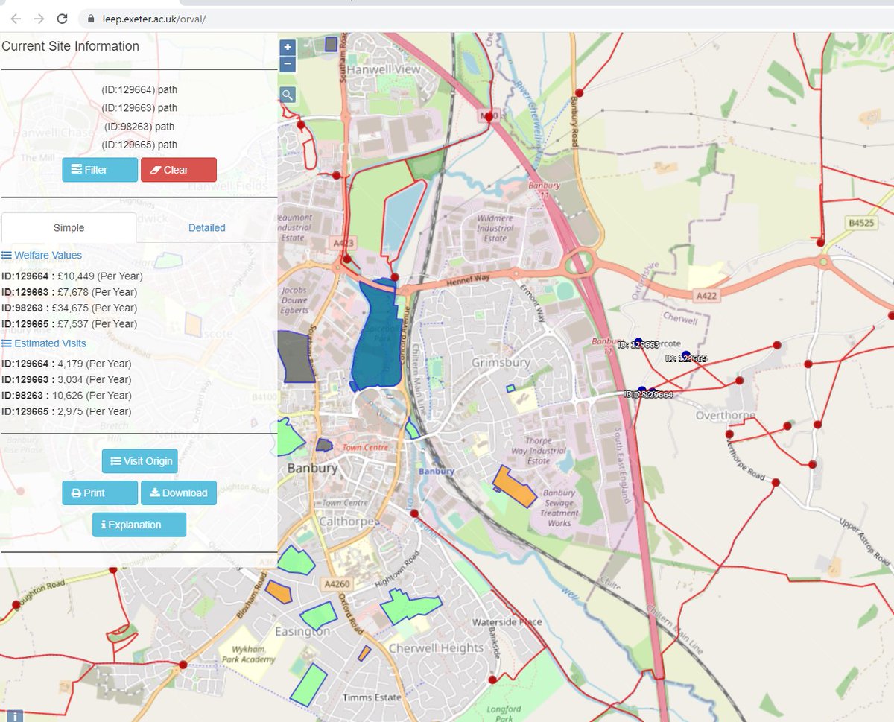Click the red path node on Broughton Road
Viewport: 894px width, 722px height.
coord(16,604)
